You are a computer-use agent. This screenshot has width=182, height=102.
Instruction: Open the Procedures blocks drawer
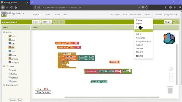pos(14,63)
